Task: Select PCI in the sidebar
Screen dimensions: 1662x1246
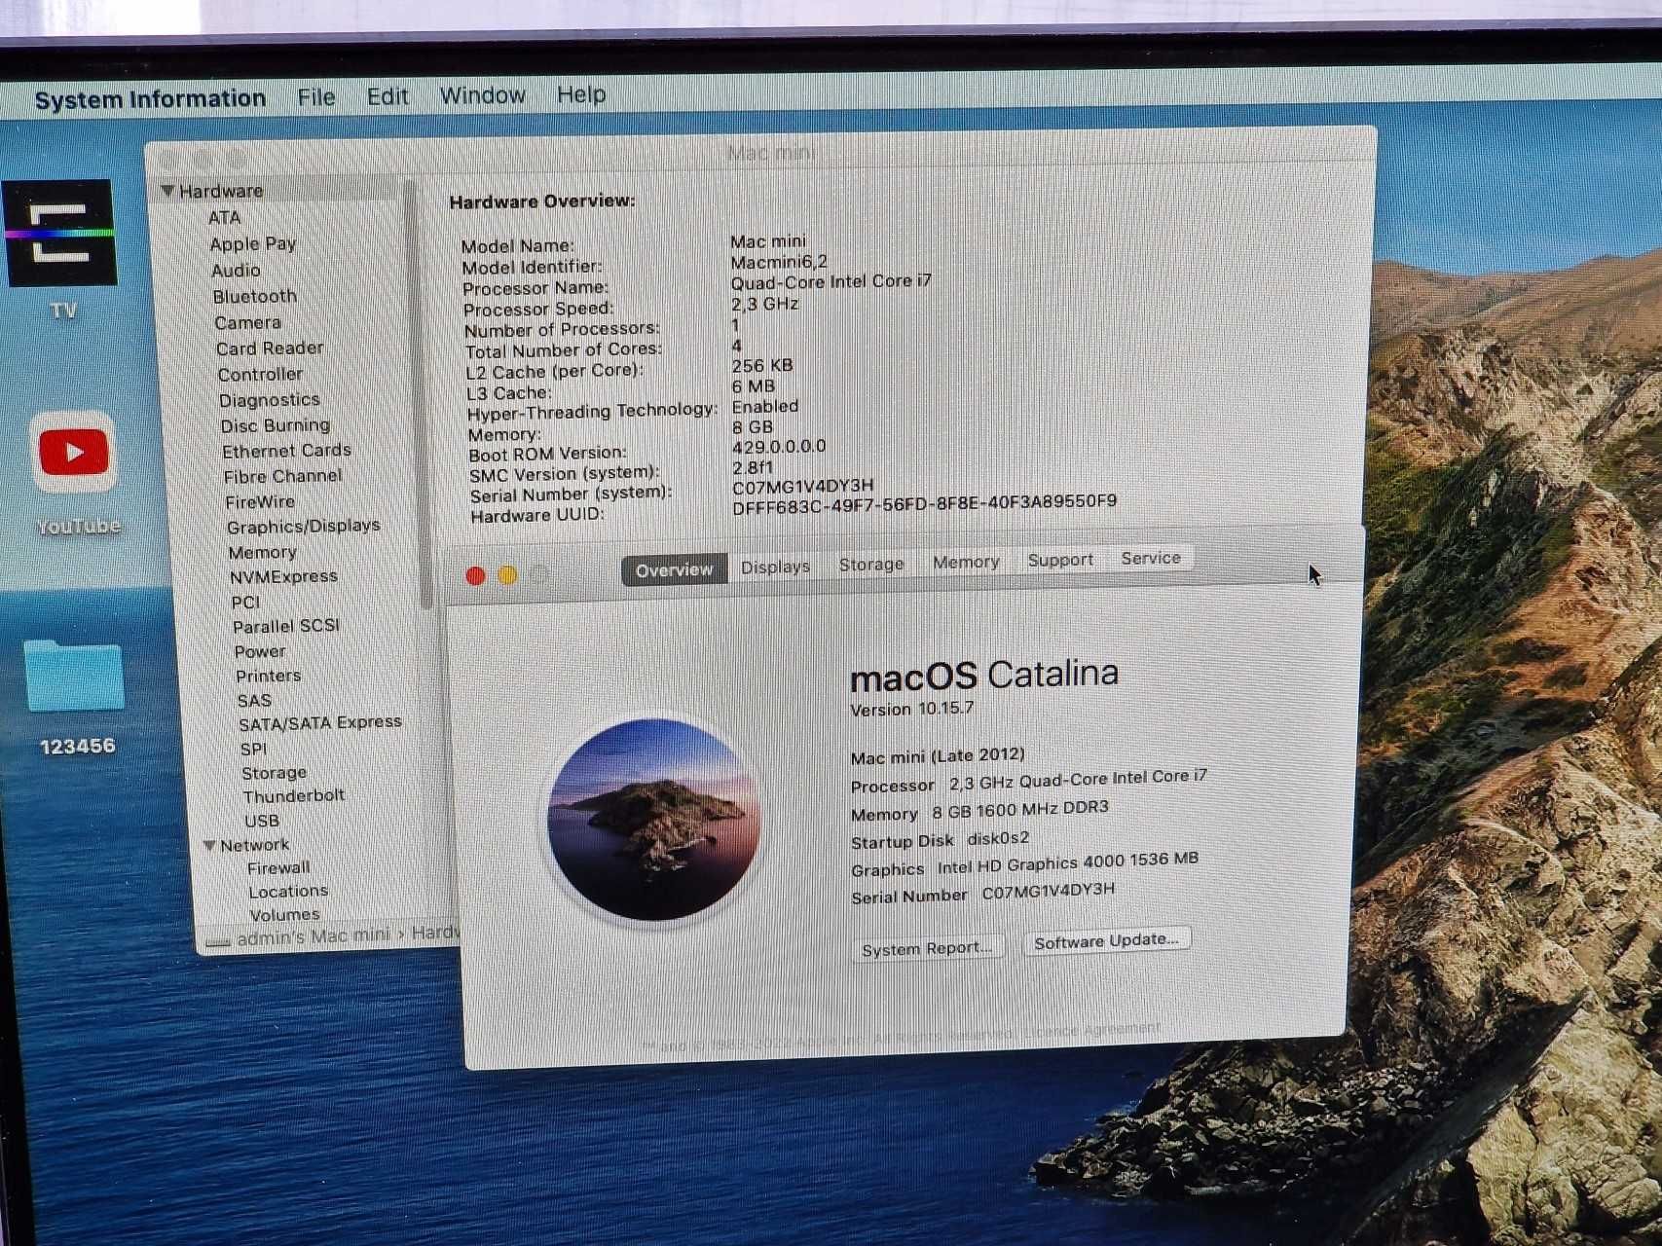Action: [x=245, y=603]
